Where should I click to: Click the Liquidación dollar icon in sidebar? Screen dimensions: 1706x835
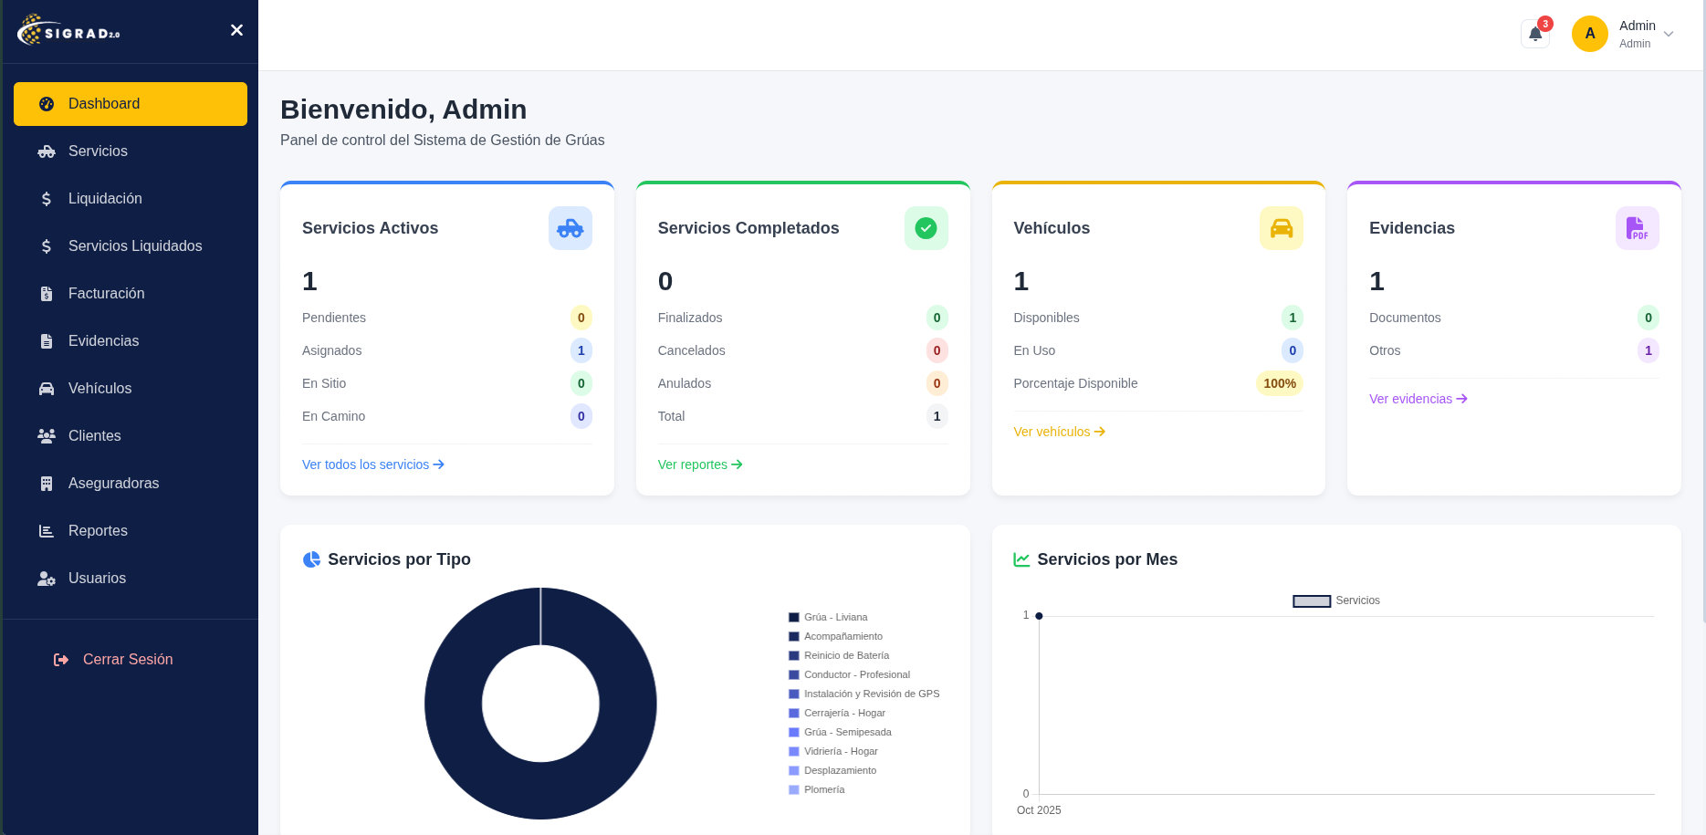tap(47, 198)
